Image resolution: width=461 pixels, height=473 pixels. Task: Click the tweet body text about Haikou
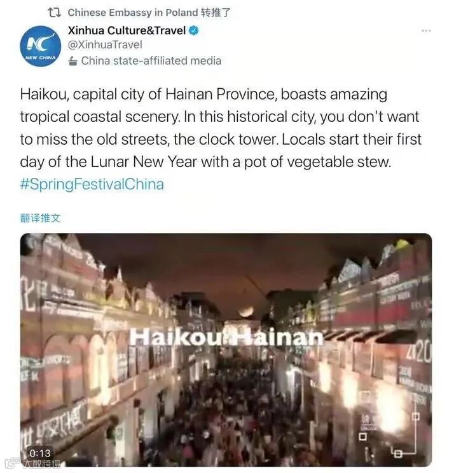click(x=221, y=128)
